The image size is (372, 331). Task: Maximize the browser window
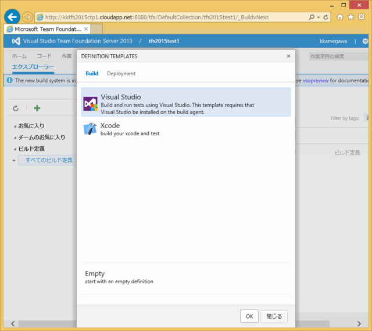[x=344, y=5]
